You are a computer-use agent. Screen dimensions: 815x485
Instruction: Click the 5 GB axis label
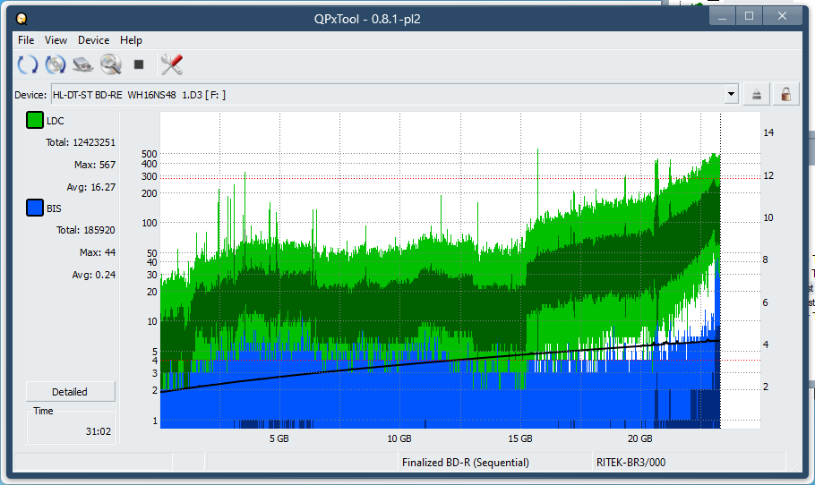(x=279, y=438)
